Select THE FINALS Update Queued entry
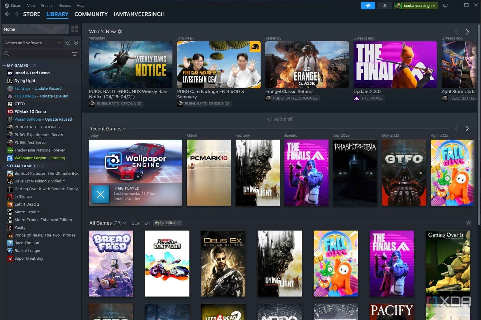Image resolution: width=481 pixels, height=320 pixels. click(x=41, y=96)
